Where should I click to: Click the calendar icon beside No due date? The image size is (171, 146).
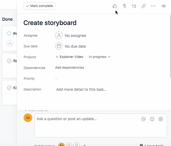tap(59, 46)
